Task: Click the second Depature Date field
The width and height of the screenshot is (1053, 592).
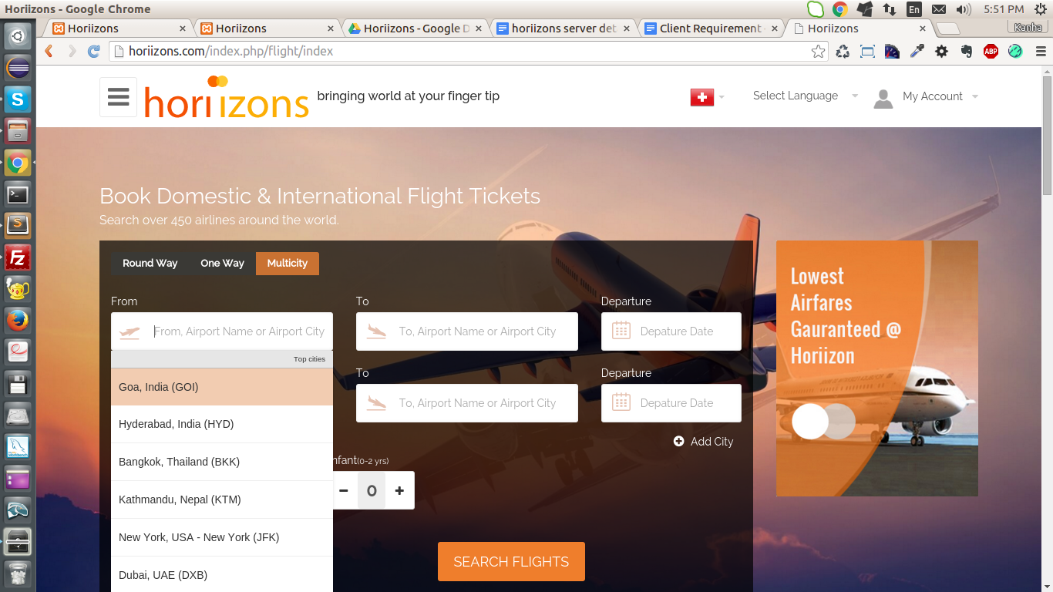Action: 671,403
